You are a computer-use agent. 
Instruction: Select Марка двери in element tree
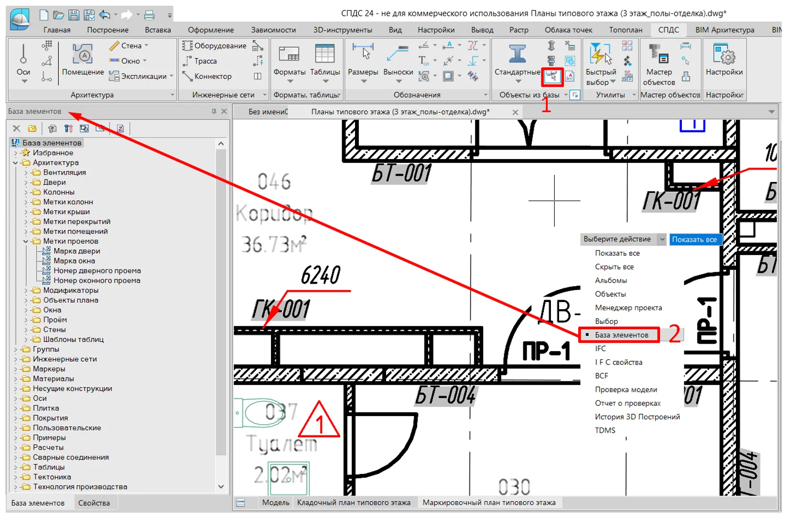[76, 251]
